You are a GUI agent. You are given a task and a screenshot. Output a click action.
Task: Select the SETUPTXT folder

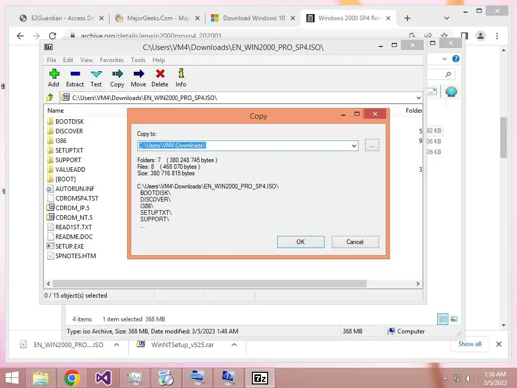coord(69,150)
